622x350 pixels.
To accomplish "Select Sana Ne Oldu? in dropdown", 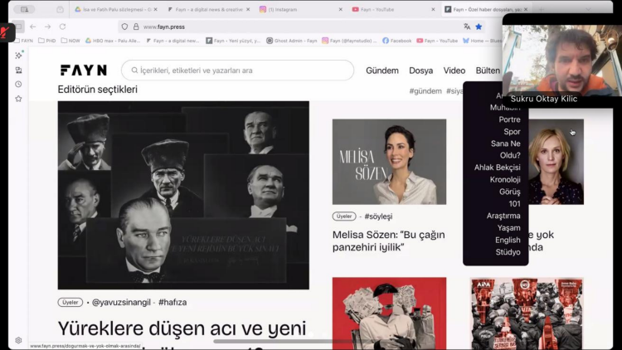I will 505,149.
